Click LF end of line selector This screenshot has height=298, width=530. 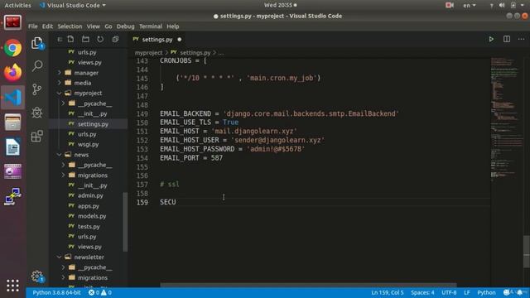point(467,292)
